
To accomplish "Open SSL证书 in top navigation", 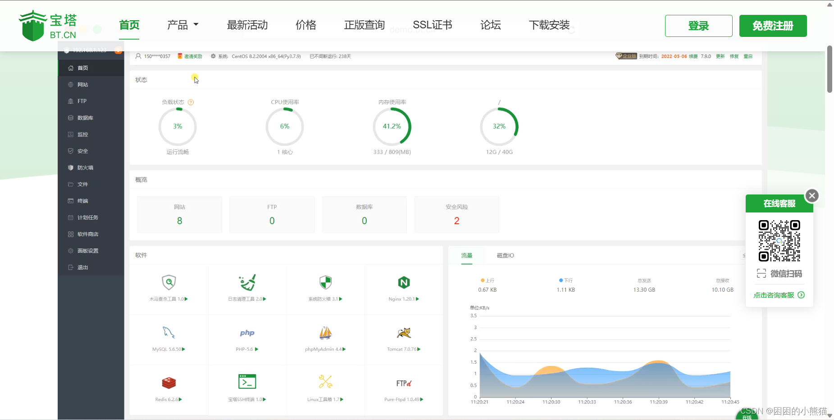I will 433,25.
